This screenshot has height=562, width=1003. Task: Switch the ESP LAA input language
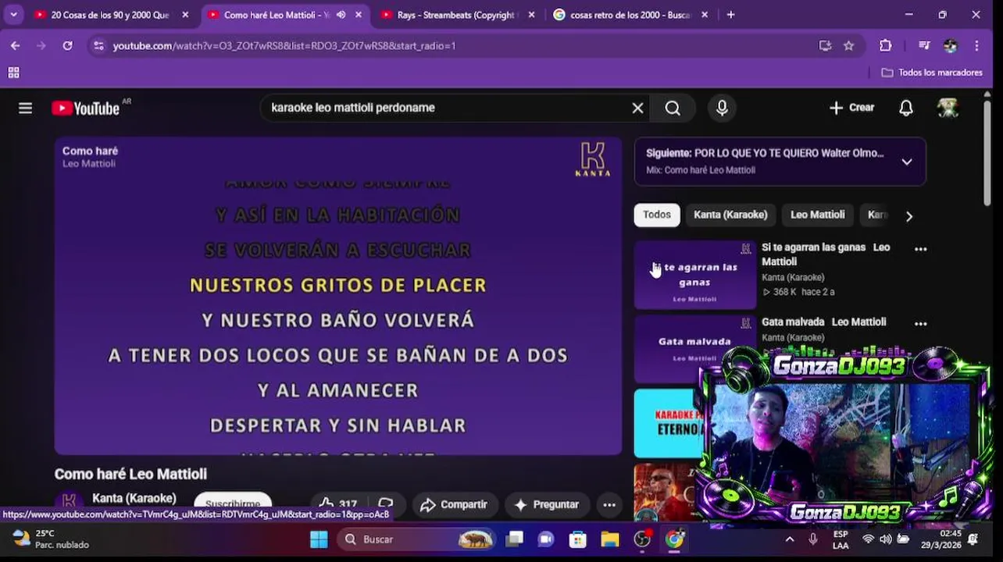tap(841, 539)
